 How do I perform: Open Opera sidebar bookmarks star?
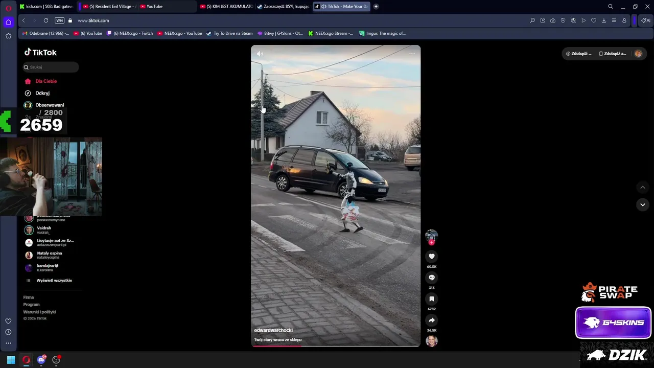(8, 36)
